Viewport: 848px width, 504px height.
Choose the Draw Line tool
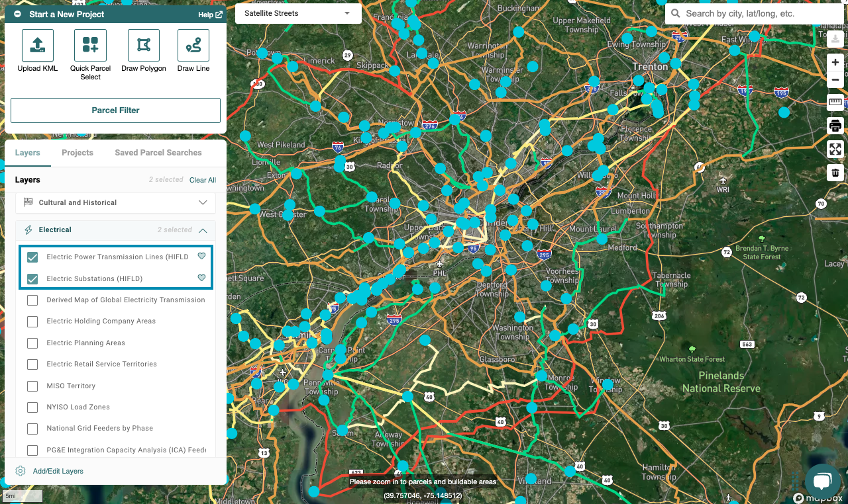[x=193, y=45]
